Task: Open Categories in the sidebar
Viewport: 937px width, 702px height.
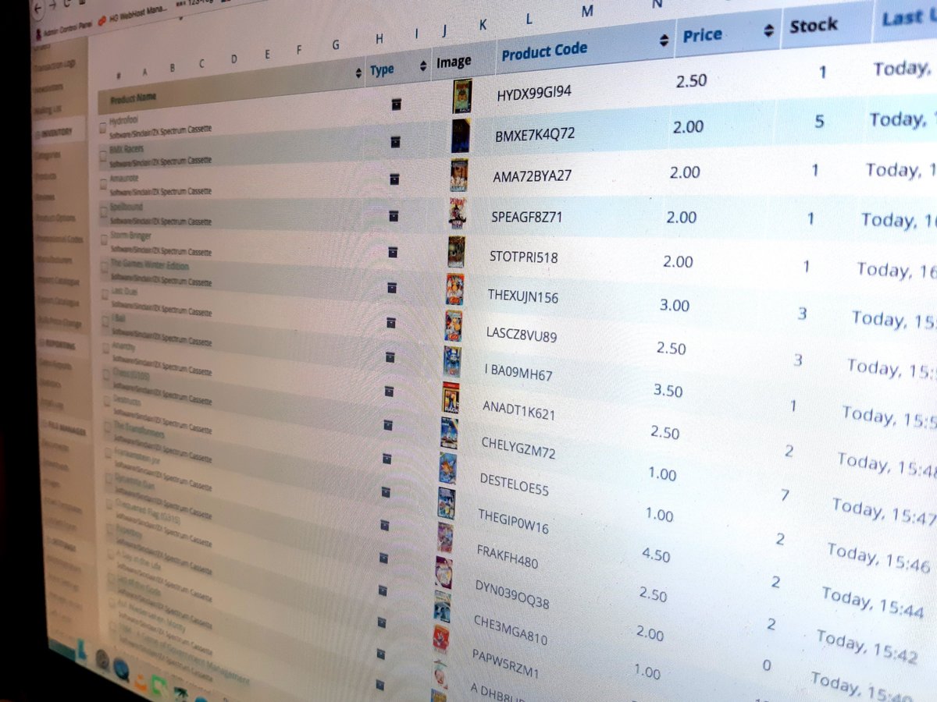Action: 48,155
